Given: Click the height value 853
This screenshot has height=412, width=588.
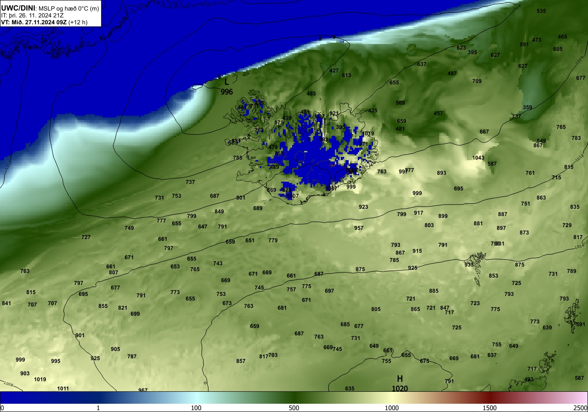Looking at the screenshot, I should pos(494,276).
